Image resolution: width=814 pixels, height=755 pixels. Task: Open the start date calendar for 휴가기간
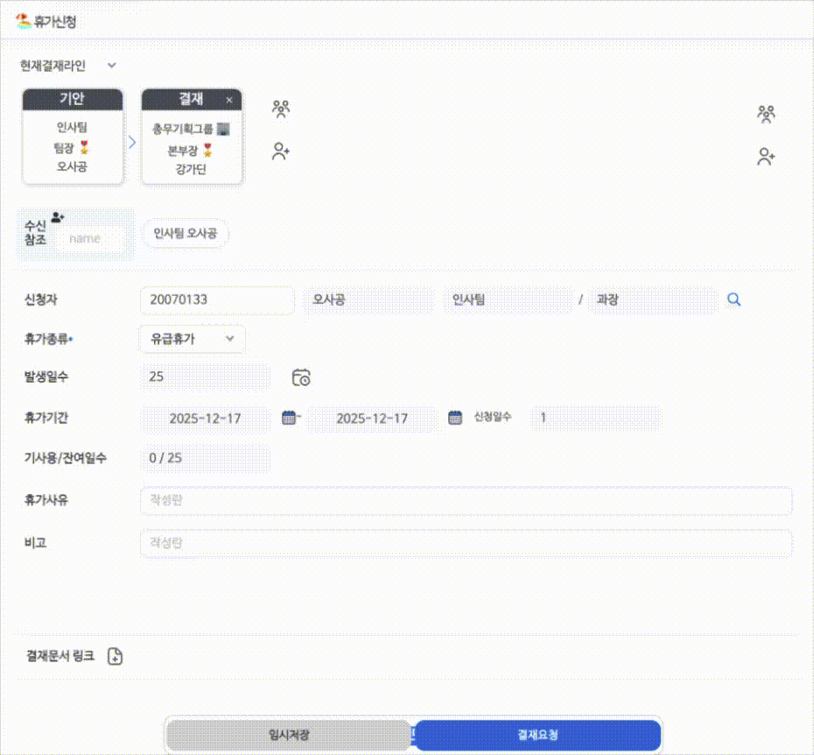pos(289,418)
